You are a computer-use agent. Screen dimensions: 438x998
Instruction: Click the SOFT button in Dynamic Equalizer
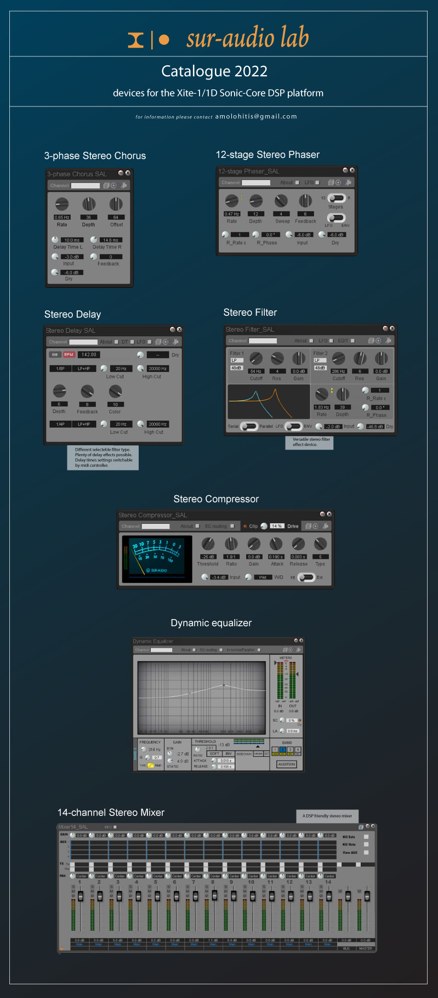click(214, 753)
